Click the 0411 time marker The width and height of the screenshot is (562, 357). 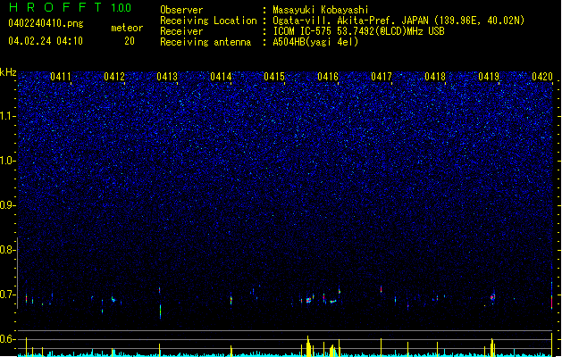61,77
